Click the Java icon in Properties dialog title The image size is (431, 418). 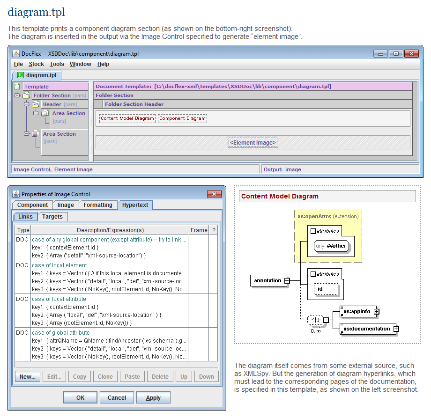[15, 194]
